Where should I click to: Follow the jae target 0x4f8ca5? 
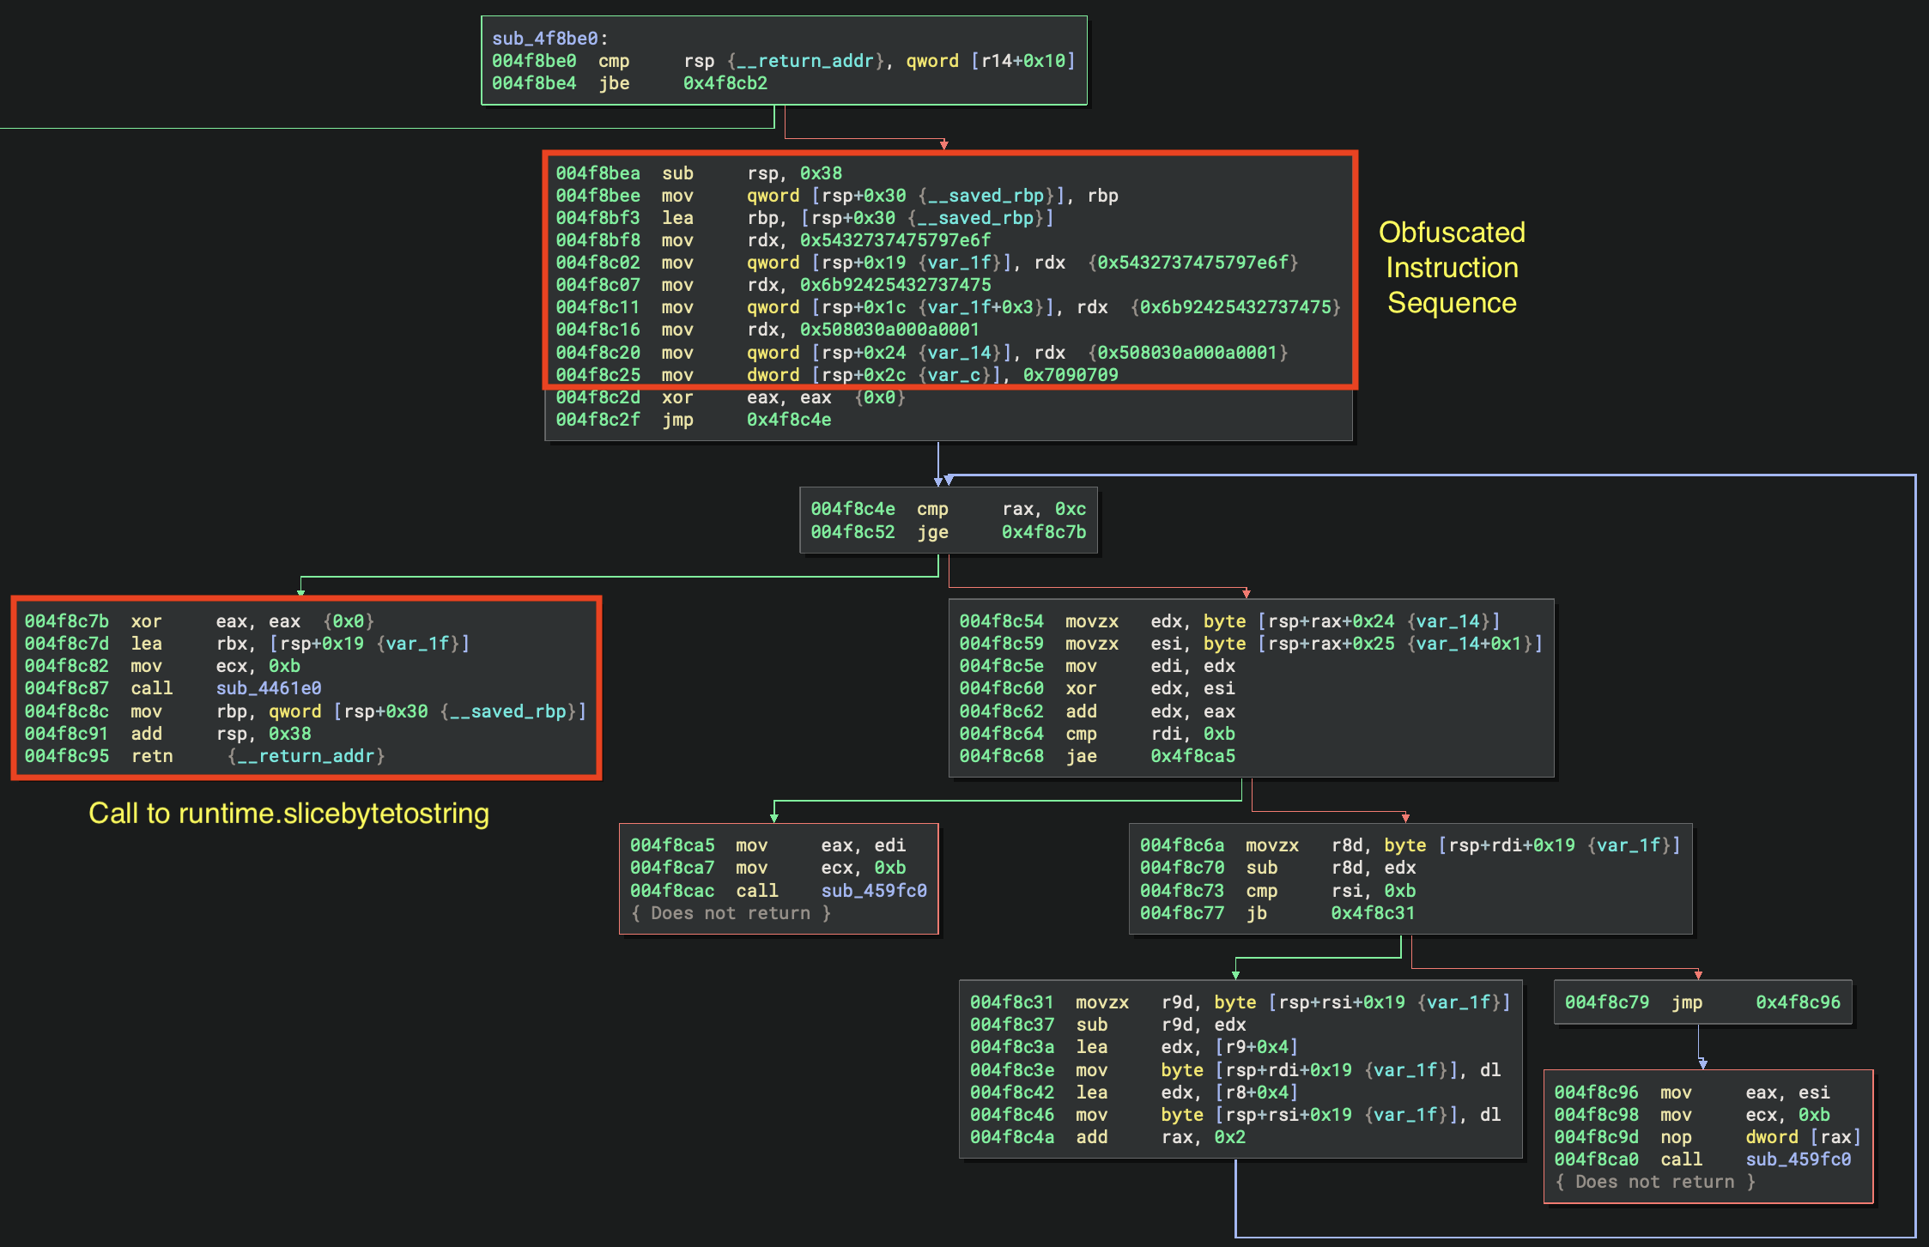click(1192, 756)
